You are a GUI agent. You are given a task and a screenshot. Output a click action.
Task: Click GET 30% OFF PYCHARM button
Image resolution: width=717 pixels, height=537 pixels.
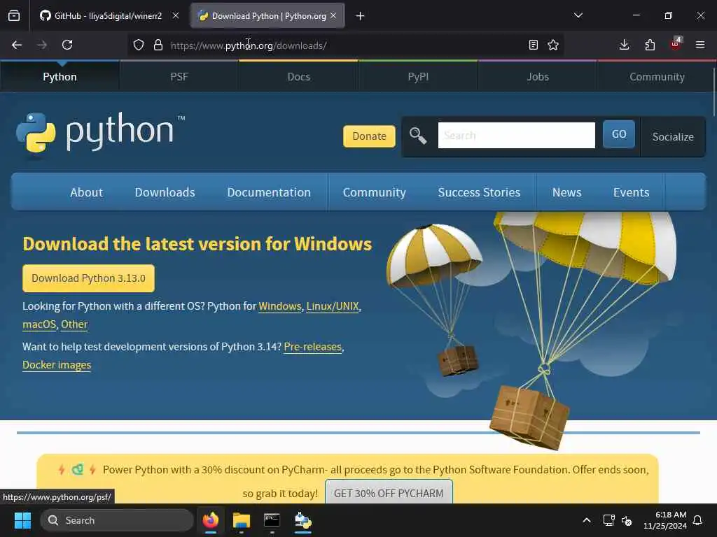(389, 492)
